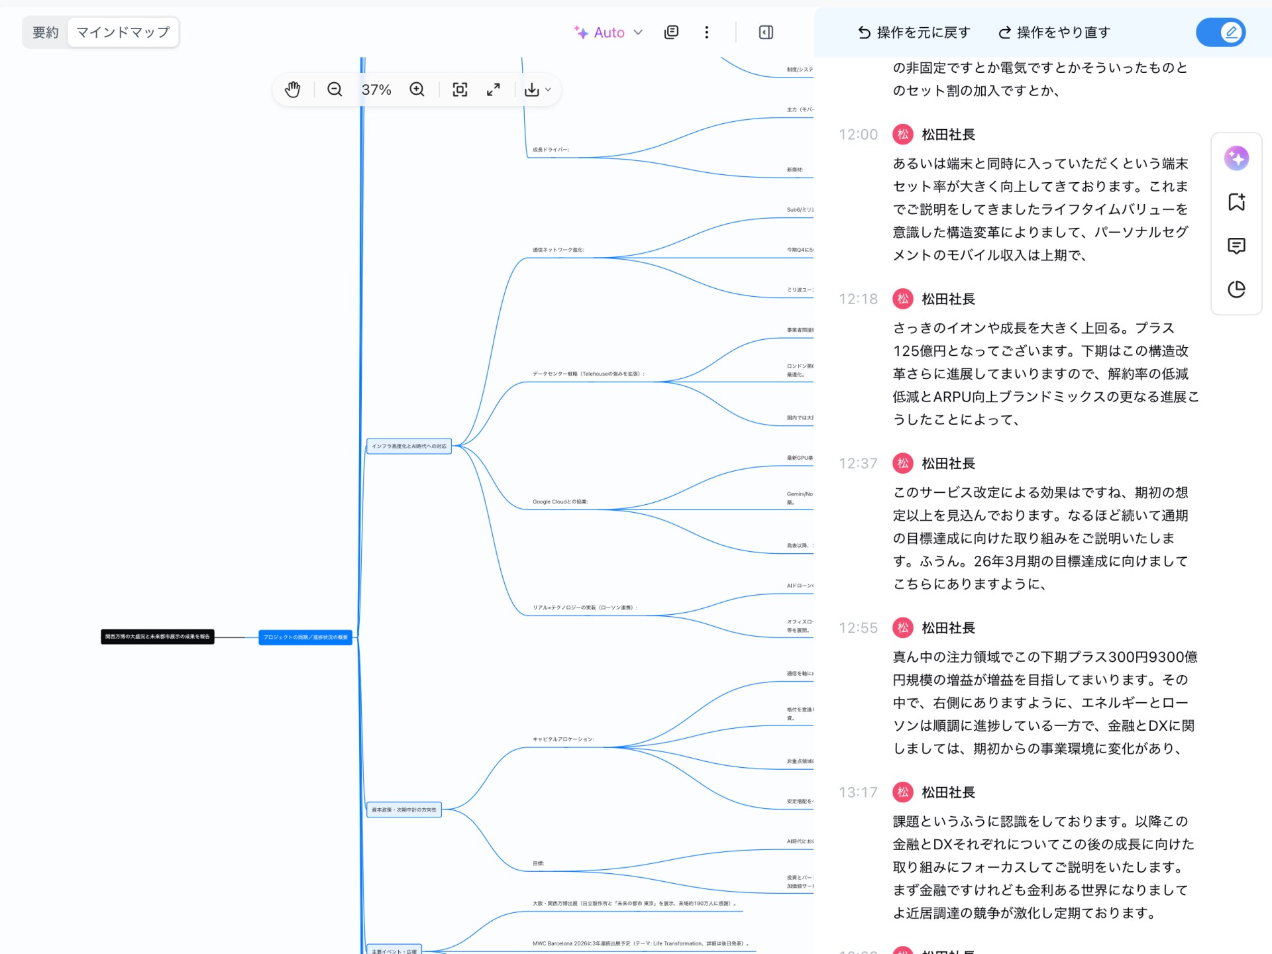This screenshot has height=954, width=1272.
Task: Jump to the 12:37 timestamp
Action: point(858,464)
